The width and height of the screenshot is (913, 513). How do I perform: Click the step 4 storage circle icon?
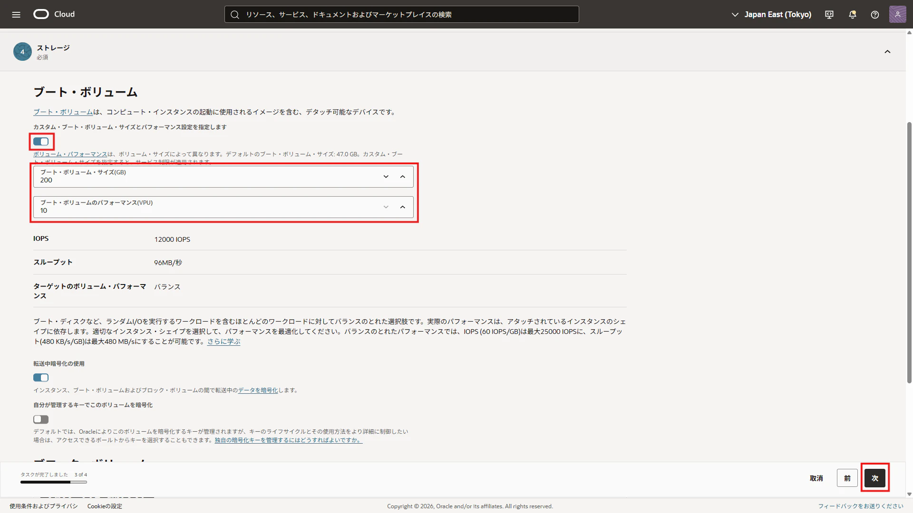[22, 52]
